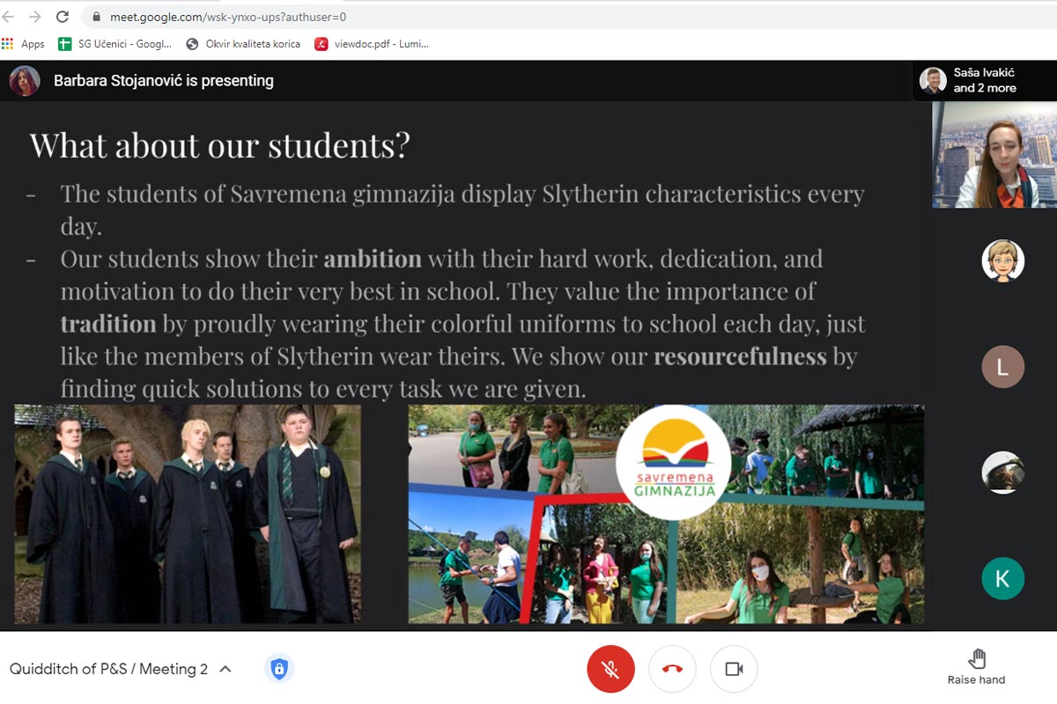Click participant avatar with letter L
The image size is (1057, 704).
tap(1002, 367)
